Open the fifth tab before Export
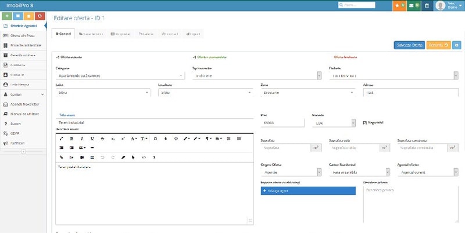Image resolution: width=465 pixels, height=233 pixels. pyautogui.click(x=170, y=34)
